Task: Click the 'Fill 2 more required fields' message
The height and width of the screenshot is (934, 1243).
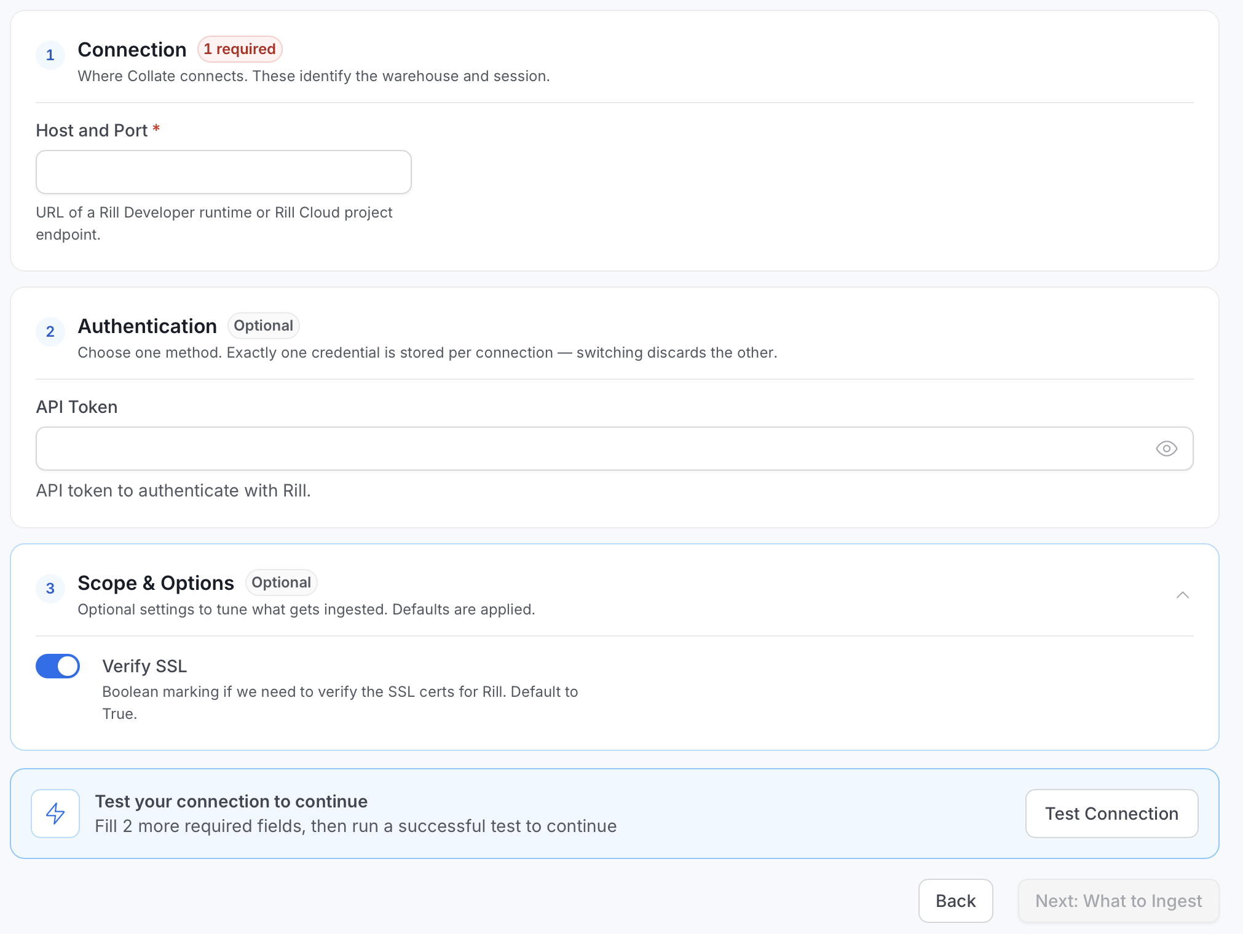Action: click(x=355, y=826)
